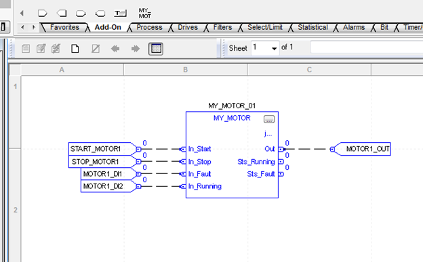Click the In_Stop input pin
The height and width of the screenshot is (262, 423).
[x=183, y=161]
